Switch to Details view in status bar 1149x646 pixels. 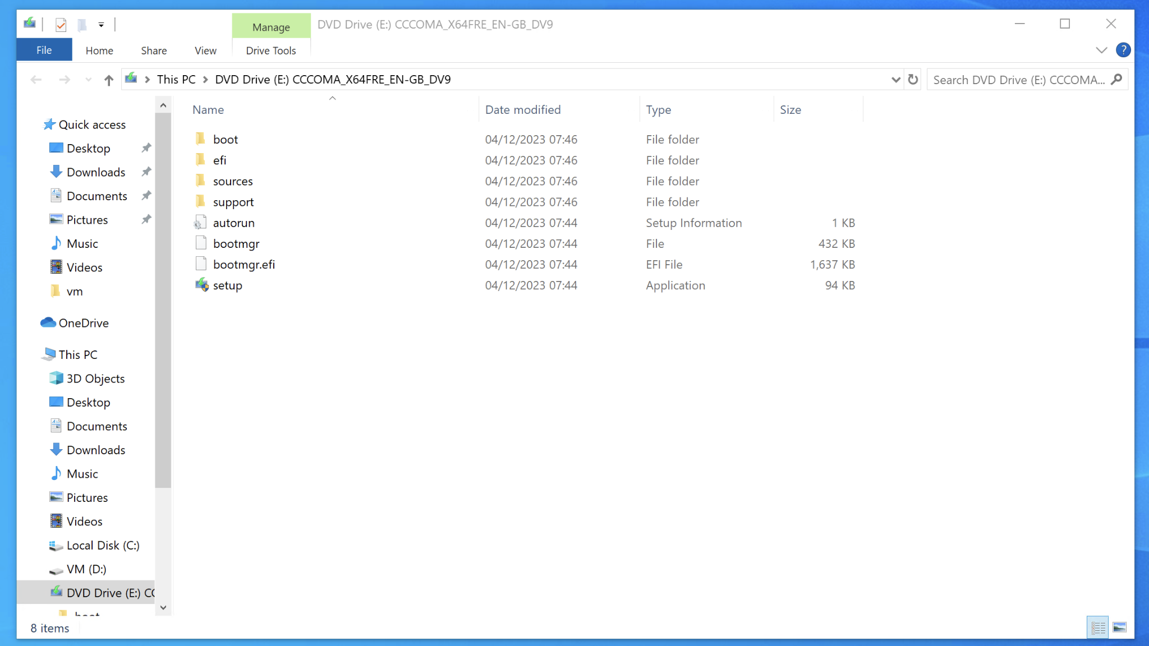(1098, 627)
